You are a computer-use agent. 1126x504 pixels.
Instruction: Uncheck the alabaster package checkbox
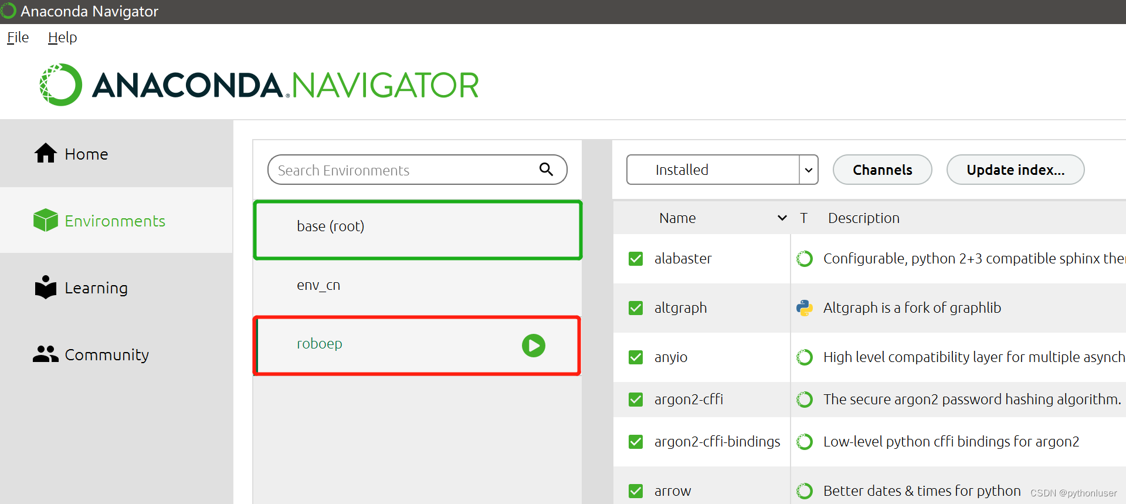(x=636, y=259)
